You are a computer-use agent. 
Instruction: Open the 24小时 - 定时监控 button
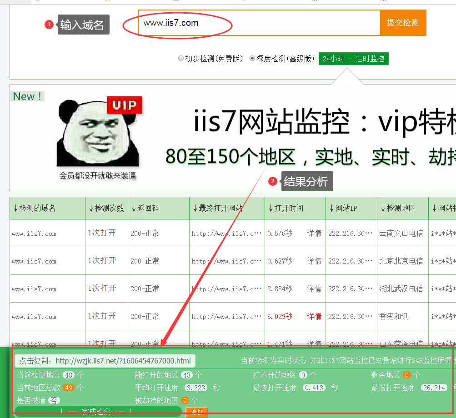353,59
